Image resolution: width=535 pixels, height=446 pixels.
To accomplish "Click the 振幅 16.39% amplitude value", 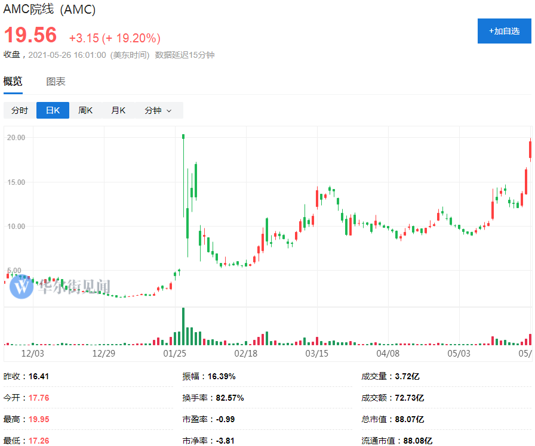I will 222,376.
